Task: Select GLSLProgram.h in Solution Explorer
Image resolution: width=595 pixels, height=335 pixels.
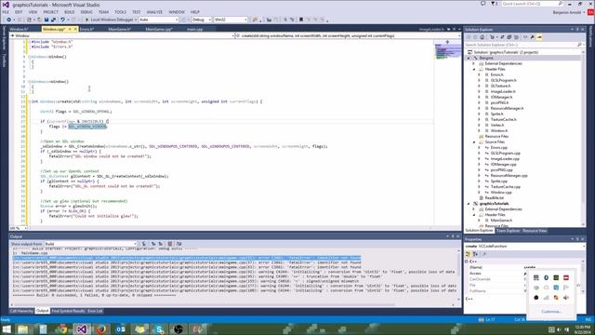Action: click(x=503, y=81)
